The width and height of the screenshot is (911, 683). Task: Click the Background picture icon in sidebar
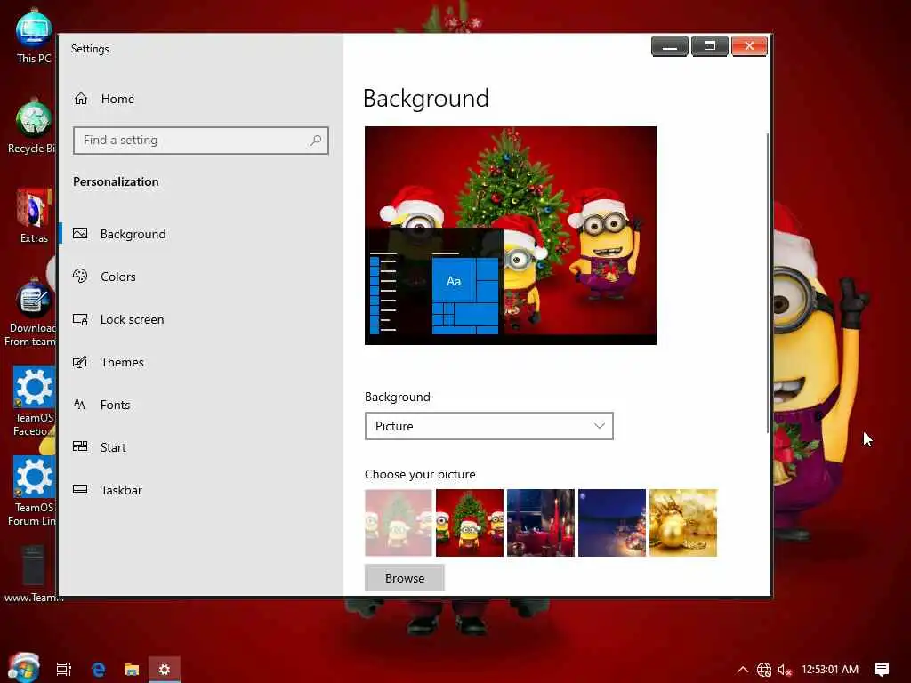click(80, 234)
